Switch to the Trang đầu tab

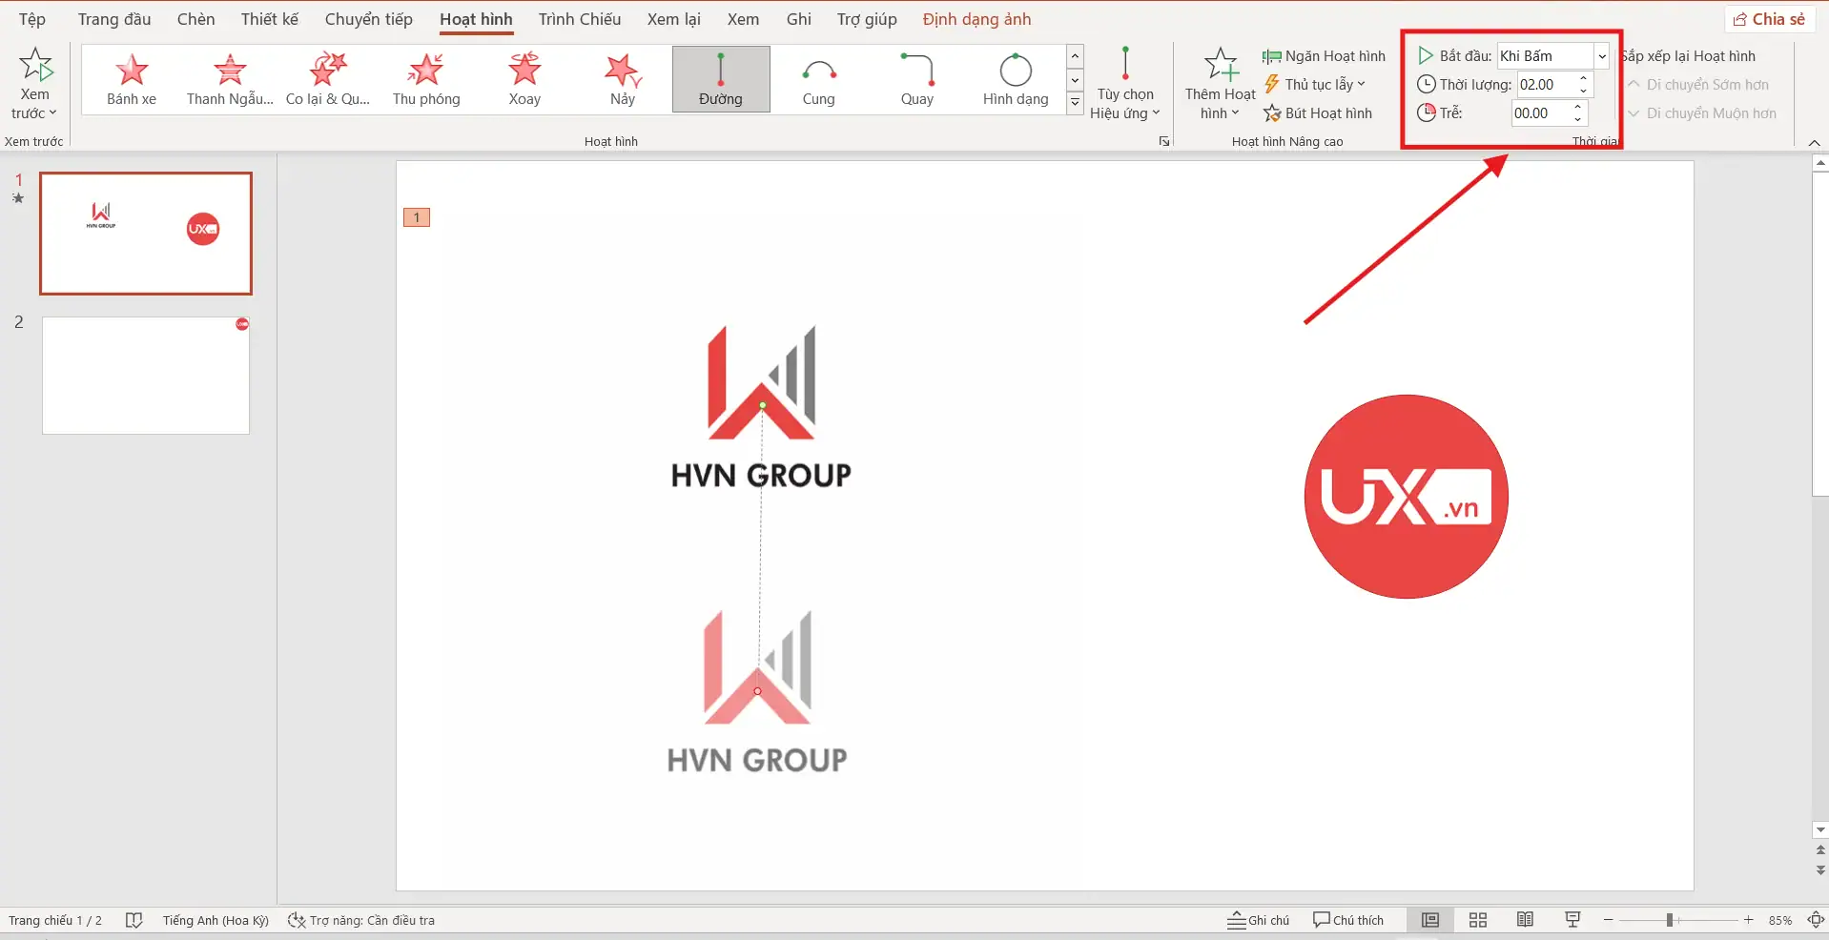point(114,19)
